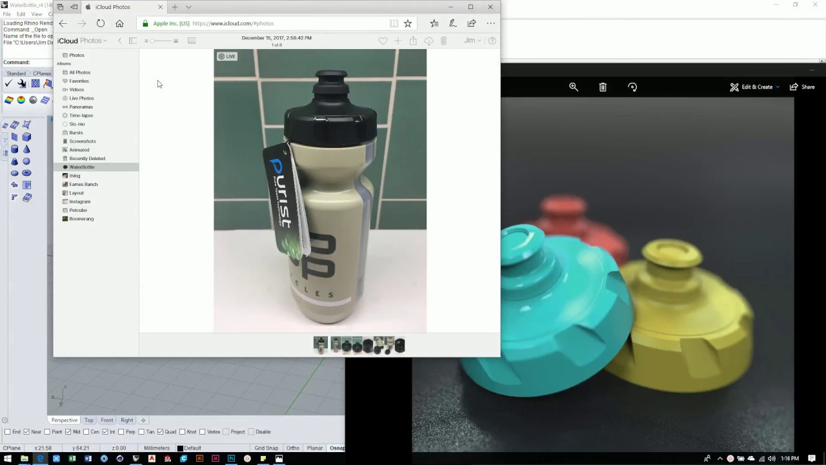Viewport: 826px width, 465px height.
Task: Enable the Tan osnap checkbox
Action: 141,431
